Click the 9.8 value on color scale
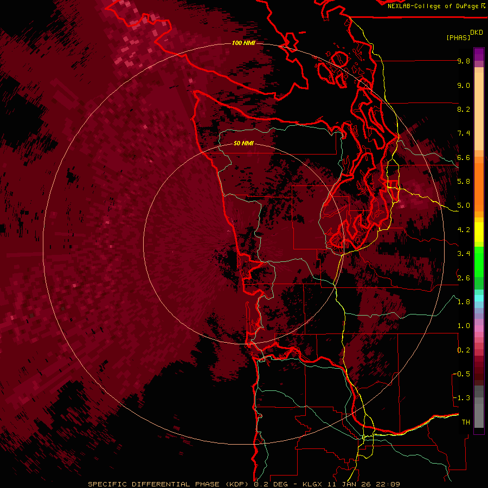The width and height of the screenshot is (488, 488). (x=464, y=61)
